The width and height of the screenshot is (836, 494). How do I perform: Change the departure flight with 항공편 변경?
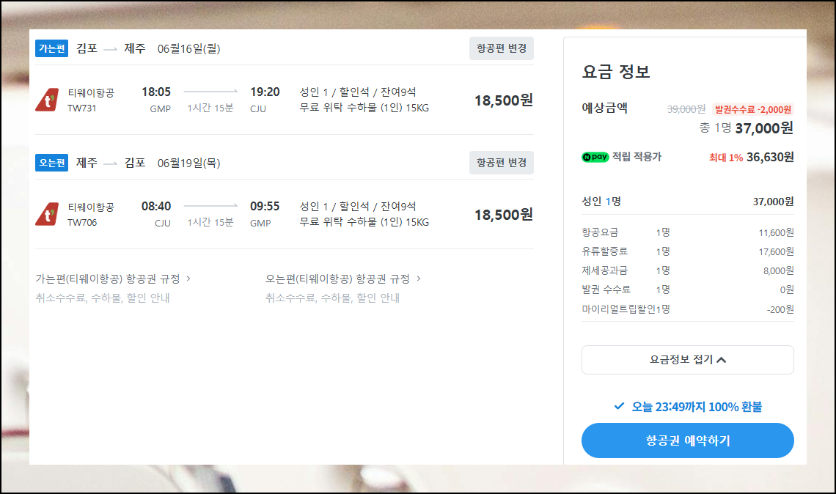click(501, 48)
